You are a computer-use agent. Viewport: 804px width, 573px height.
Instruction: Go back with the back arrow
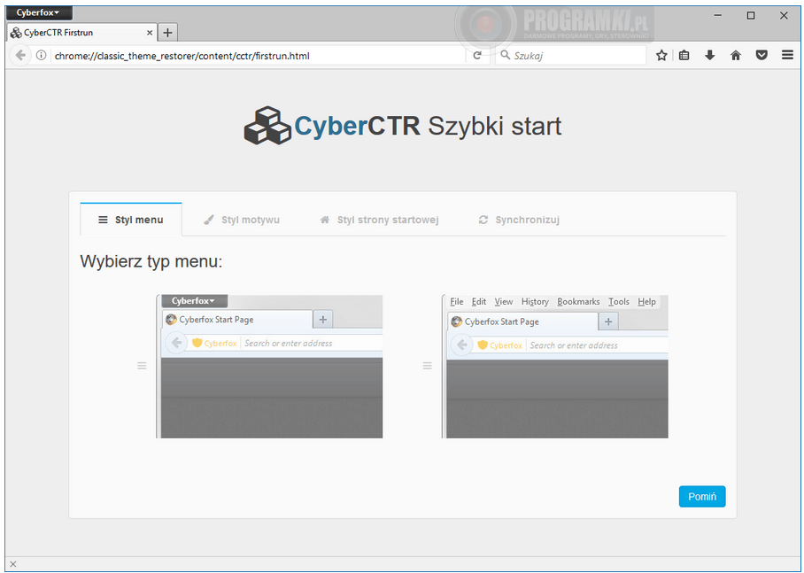[x=20, y=56]
